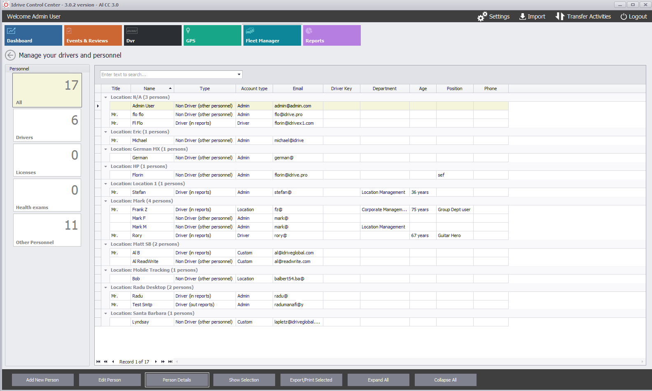Sort by the Name column header
The image size is (652, 391).
coord(150,88)
